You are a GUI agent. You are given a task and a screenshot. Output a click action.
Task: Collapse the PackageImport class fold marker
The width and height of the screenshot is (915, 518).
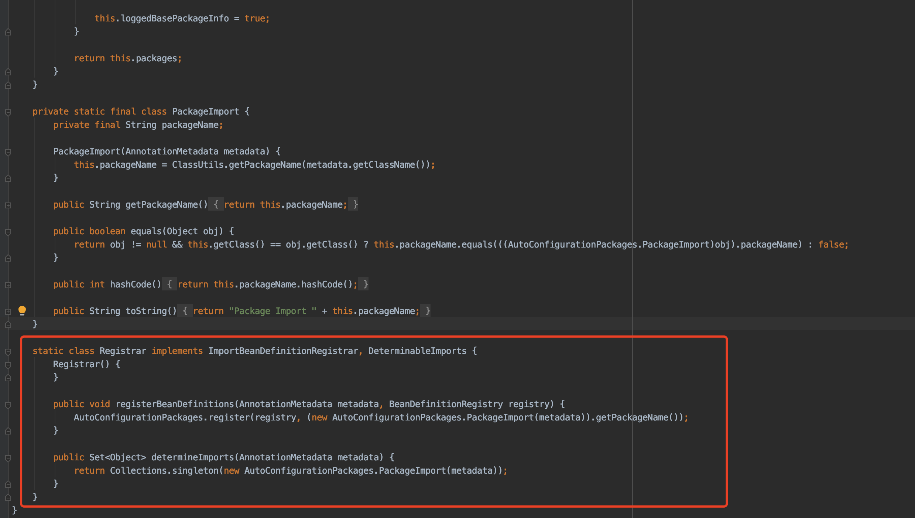8,112
